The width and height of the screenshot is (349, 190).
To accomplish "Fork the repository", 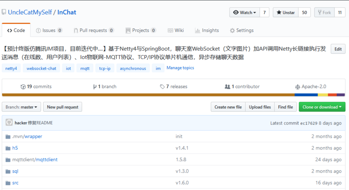I will 324,13.
